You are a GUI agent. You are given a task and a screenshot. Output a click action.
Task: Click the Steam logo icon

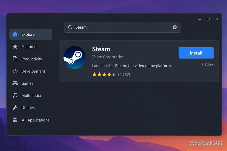75,57
